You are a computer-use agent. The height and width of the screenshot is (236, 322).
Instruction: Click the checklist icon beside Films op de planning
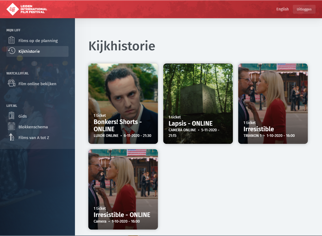11,40
